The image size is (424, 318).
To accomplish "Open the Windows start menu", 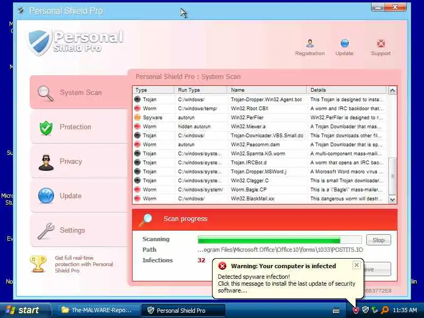I will (x=24, y=310).
